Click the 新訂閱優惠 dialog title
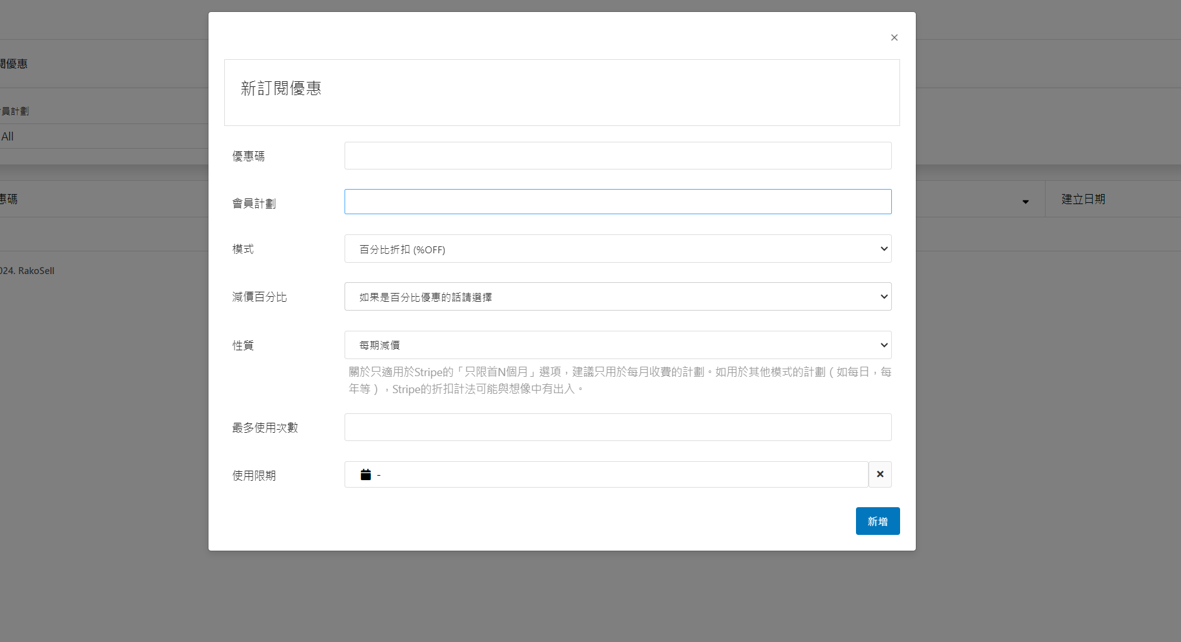1181x642 pixels. [281, 89]
